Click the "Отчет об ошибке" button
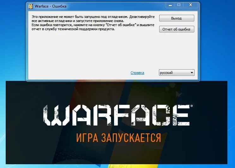The height and width of the screenshot is (168, 235). coord(177,29)
